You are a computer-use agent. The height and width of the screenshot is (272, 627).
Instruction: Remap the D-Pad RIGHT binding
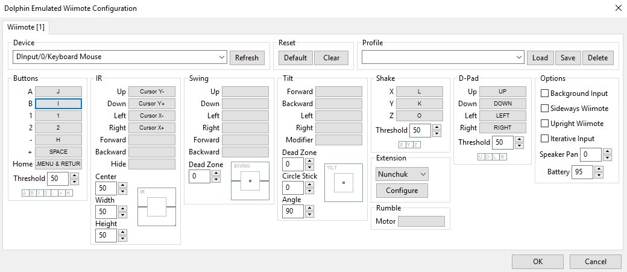click(x=503, y=128)
